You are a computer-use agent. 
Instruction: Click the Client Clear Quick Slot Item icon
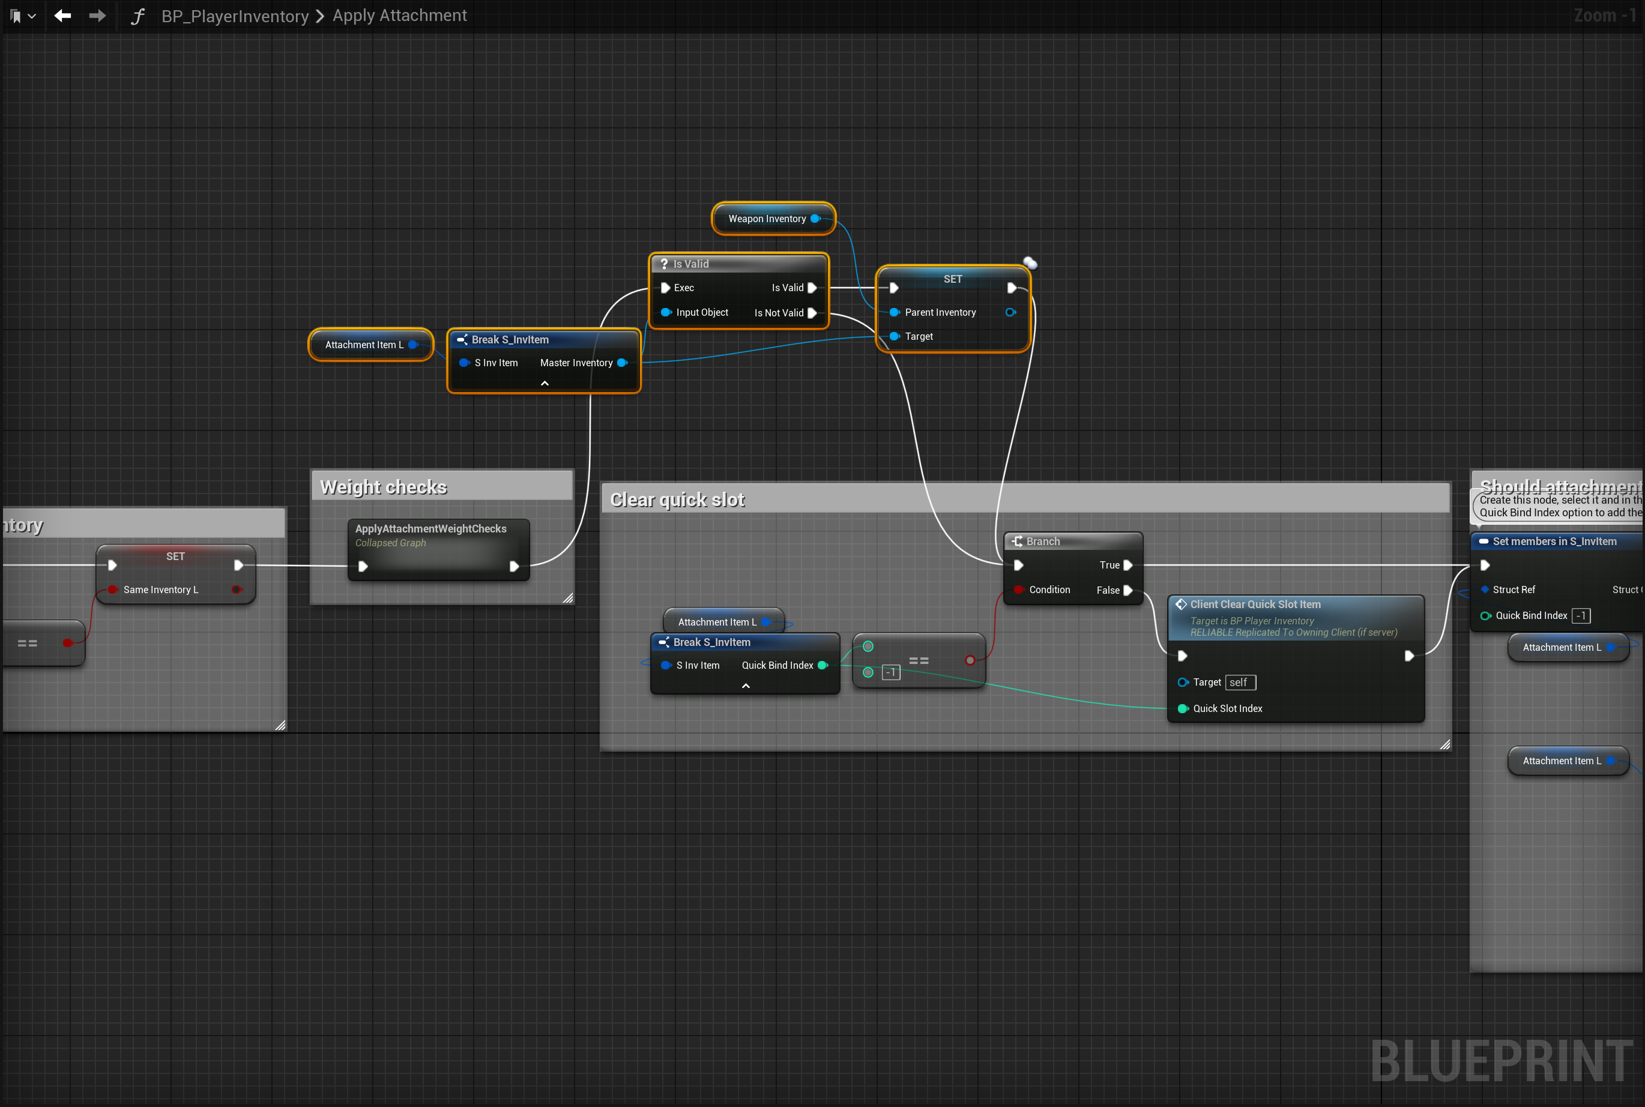pyautogui.click(x=1181, y=605)
